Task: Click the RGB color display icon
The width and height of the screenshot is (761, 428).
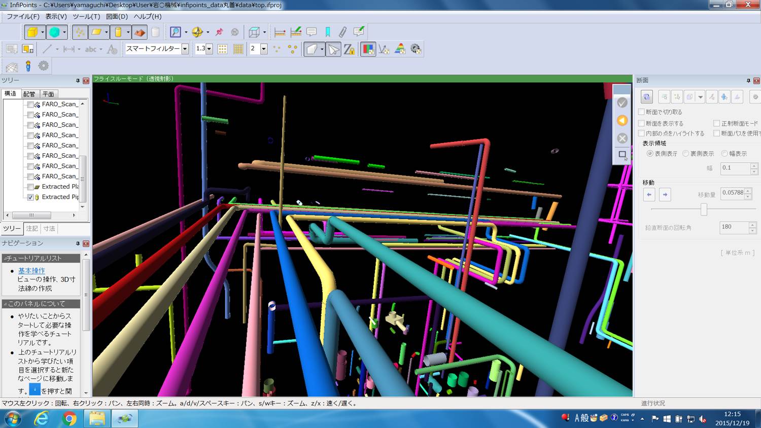Action: click(368, 49)
